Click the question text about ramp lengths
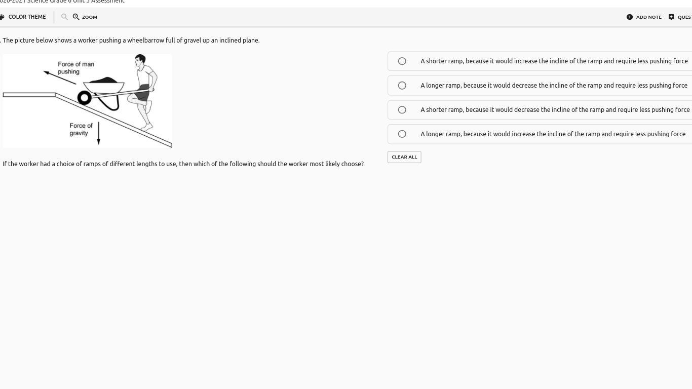The width and height of the screenshot is (692, 389). click(183, 164)
